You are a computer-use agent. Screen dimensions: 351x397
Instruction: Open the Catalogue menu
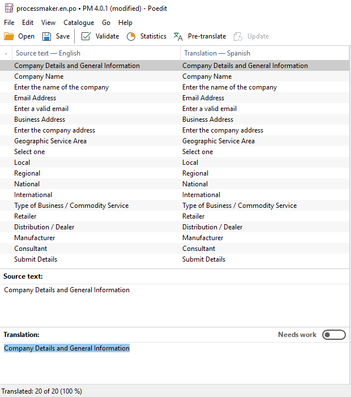(79, 23)
